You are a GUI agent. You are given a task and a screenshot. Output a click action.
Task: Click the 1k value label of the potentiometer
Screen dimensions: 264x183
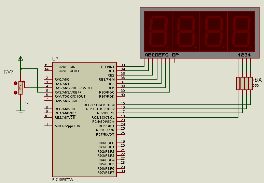click(x=27, y=103)
